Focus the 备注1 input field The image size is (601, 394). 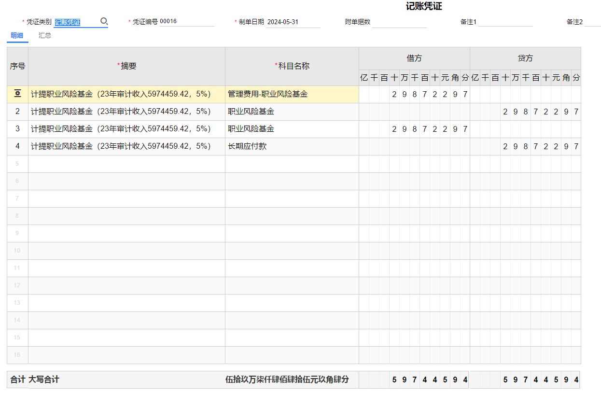point(505,22)
